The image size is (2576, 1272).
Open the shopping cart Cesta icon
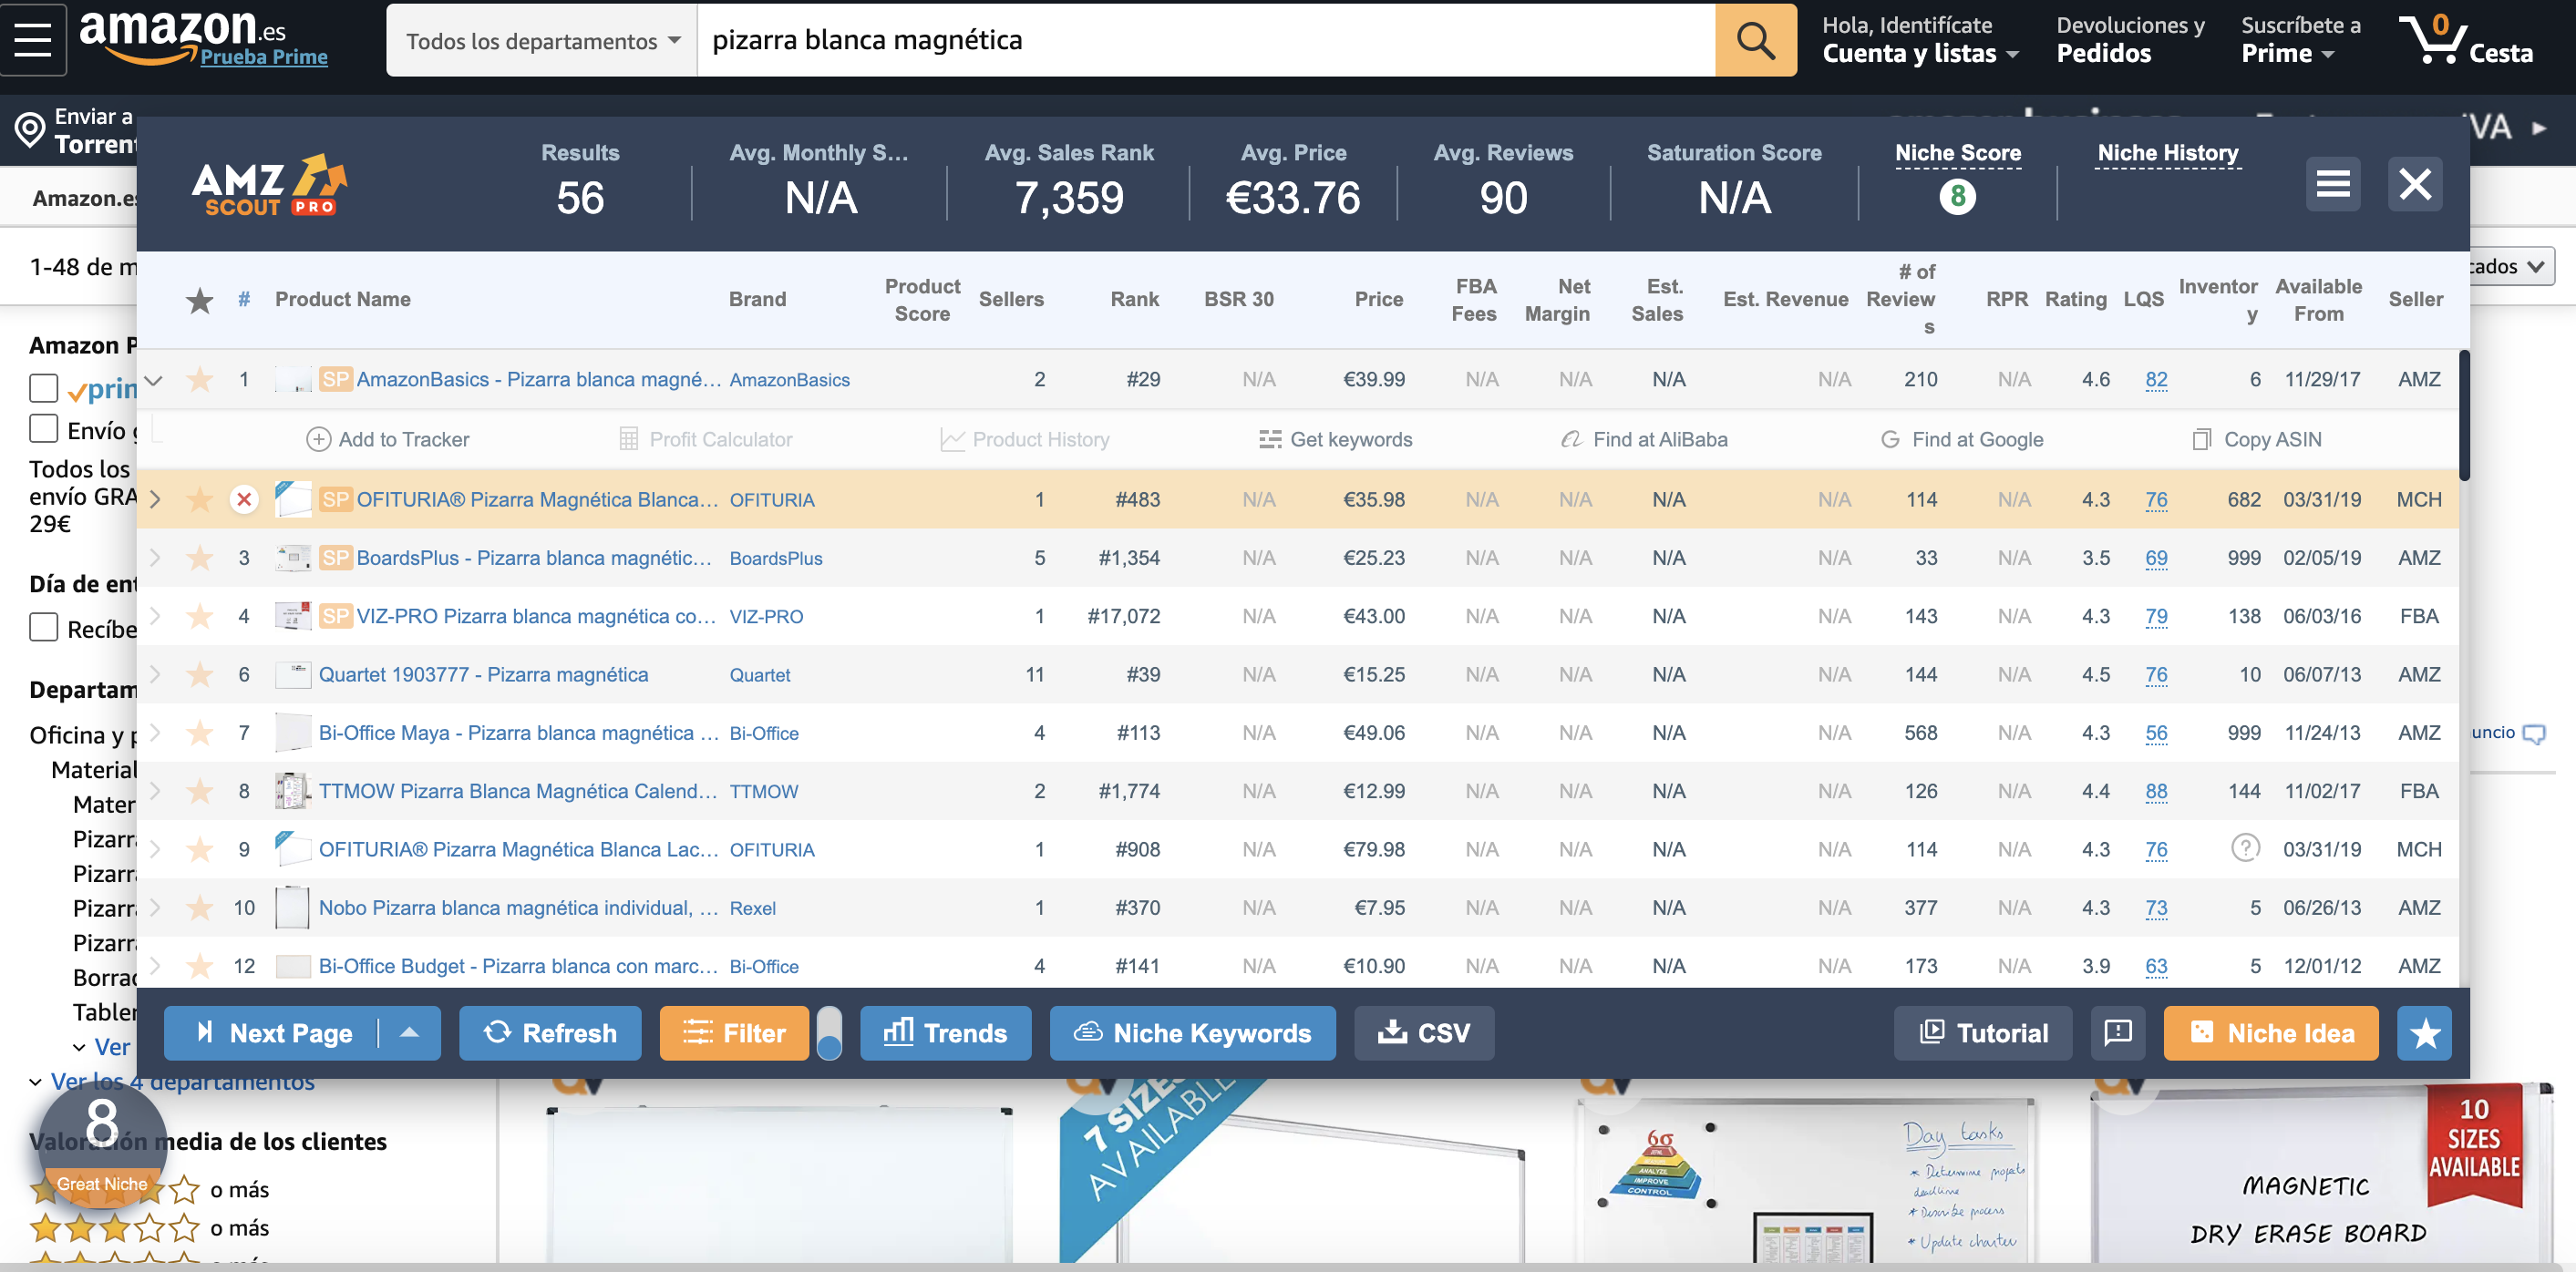[2466, 40]
